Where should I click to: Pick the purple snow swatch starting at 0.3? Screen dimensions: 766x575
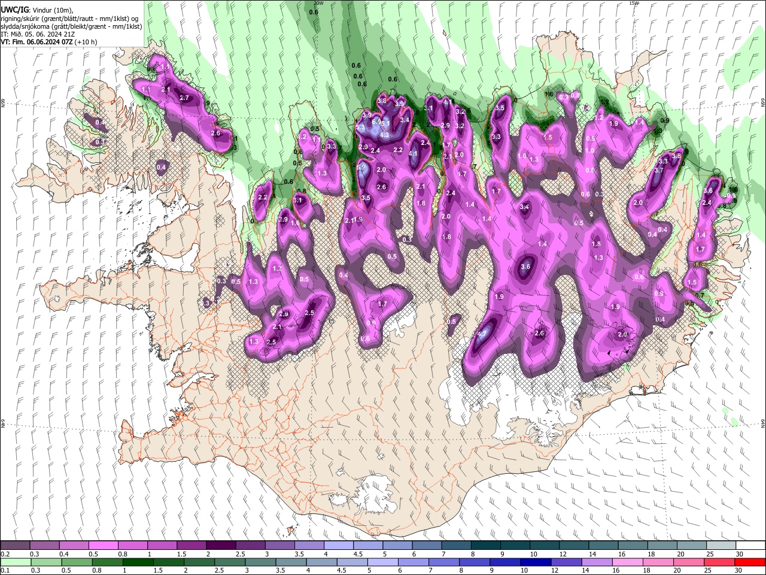coord(44,546)
